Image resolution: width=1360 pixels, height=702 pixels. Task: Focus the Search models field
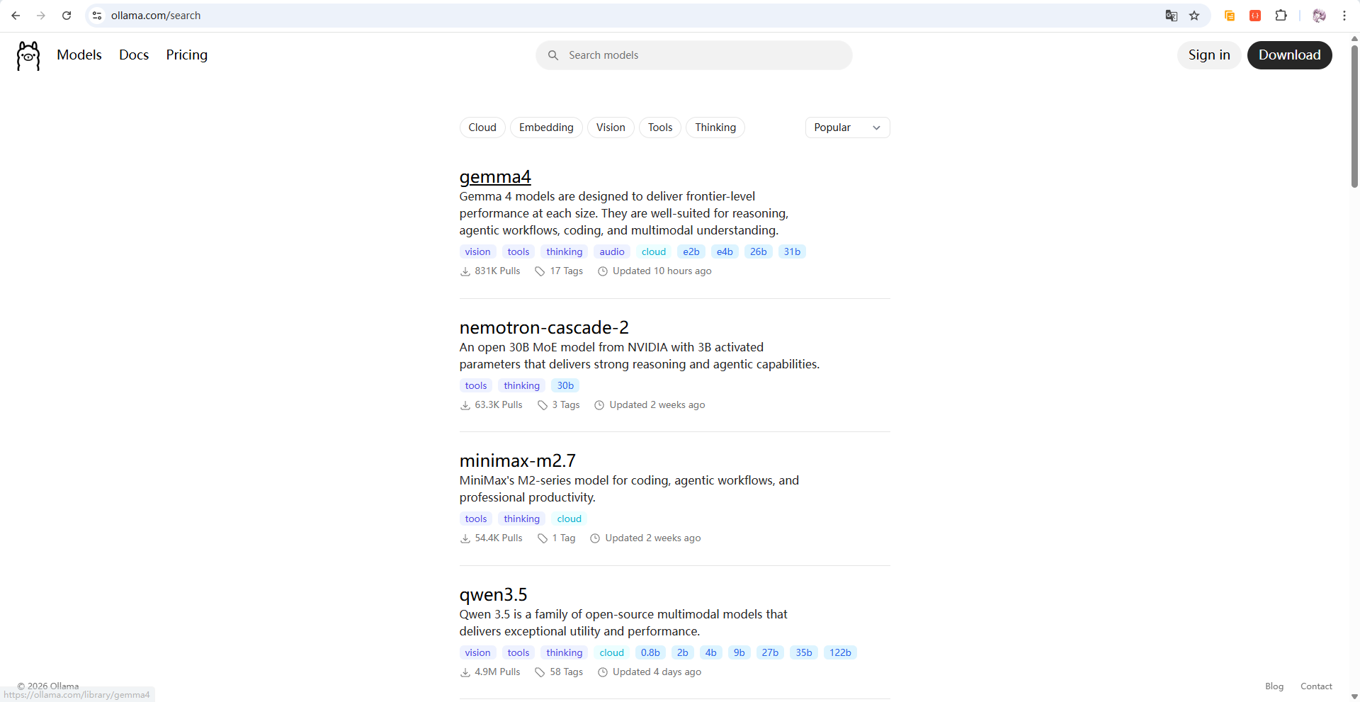[x=694, y=55]
